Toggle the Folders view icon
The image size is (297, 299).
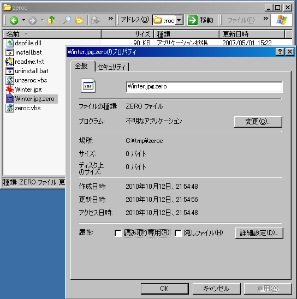click(x=79, y=20)
